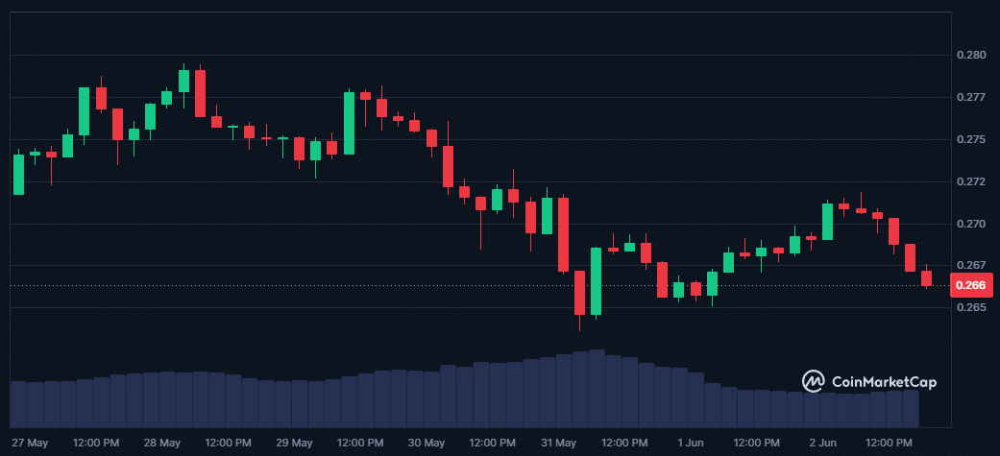Click the 0.265 price axis label
The width and height of the screenshot is (1000, 456).
pyautogui.click(x=970, y=307)
